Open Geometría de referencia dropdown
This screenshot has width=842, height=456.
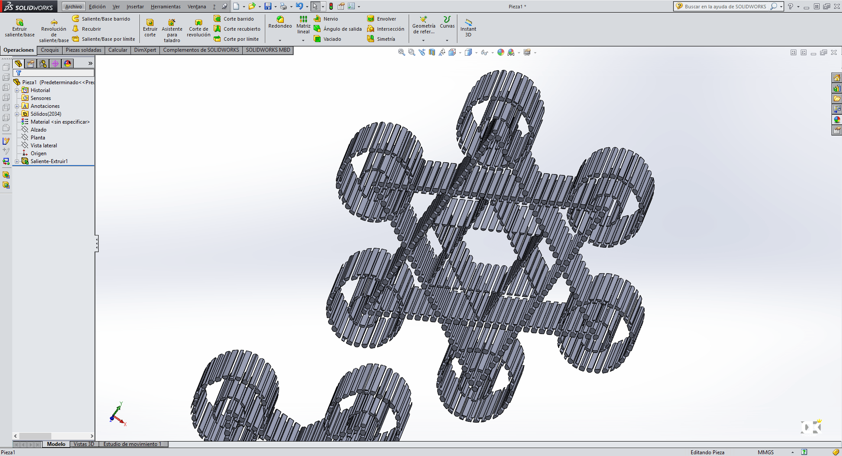pos(423,40)
